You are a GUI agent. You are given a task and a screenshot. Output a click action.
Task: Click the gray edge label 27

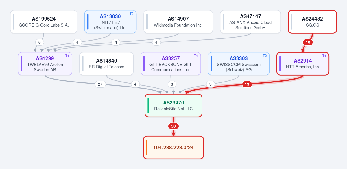tap(100, 84)
